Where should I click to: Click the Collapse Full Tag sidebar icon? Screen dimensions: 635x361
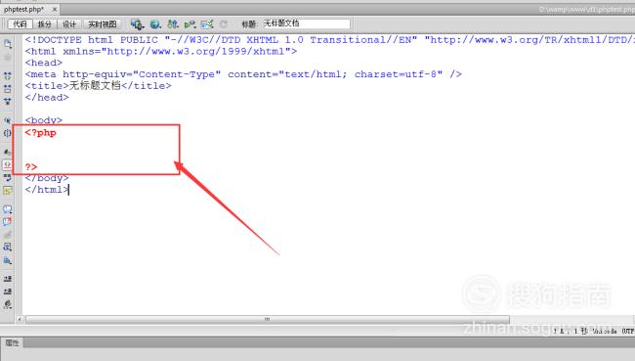pyautogui.click(x=7, y=76)
